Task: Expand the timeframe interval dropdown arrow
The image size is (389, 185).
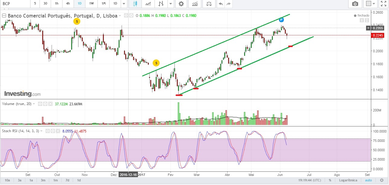Action: (124, 4)
